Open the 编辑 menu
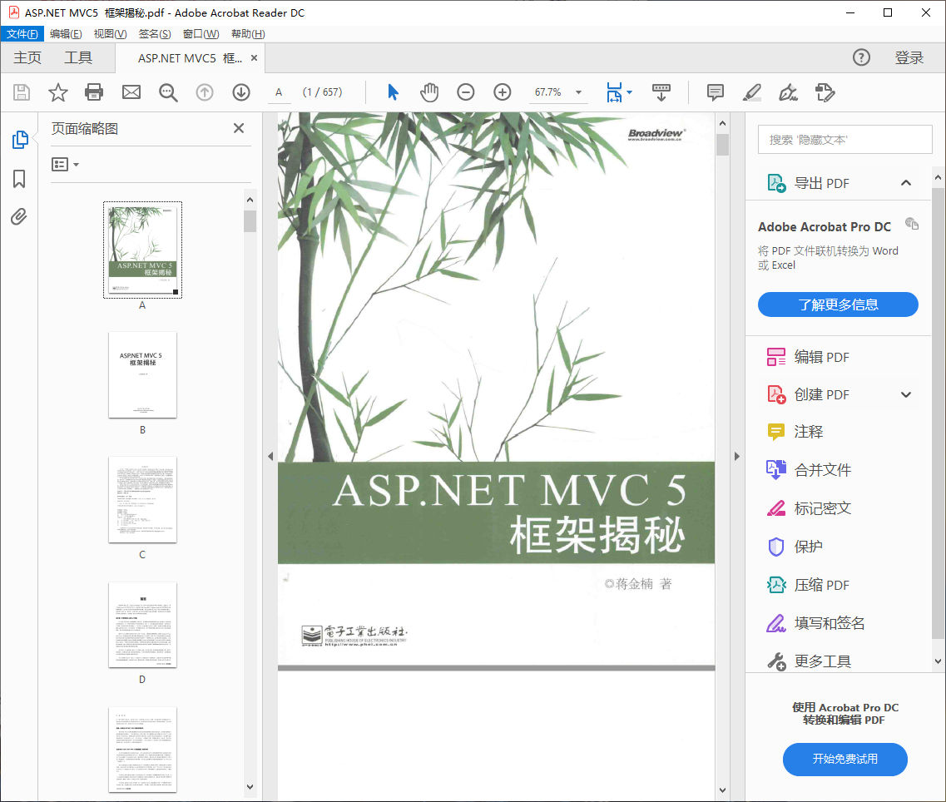Screen dimensions: 946x802 tap(66, 34)
